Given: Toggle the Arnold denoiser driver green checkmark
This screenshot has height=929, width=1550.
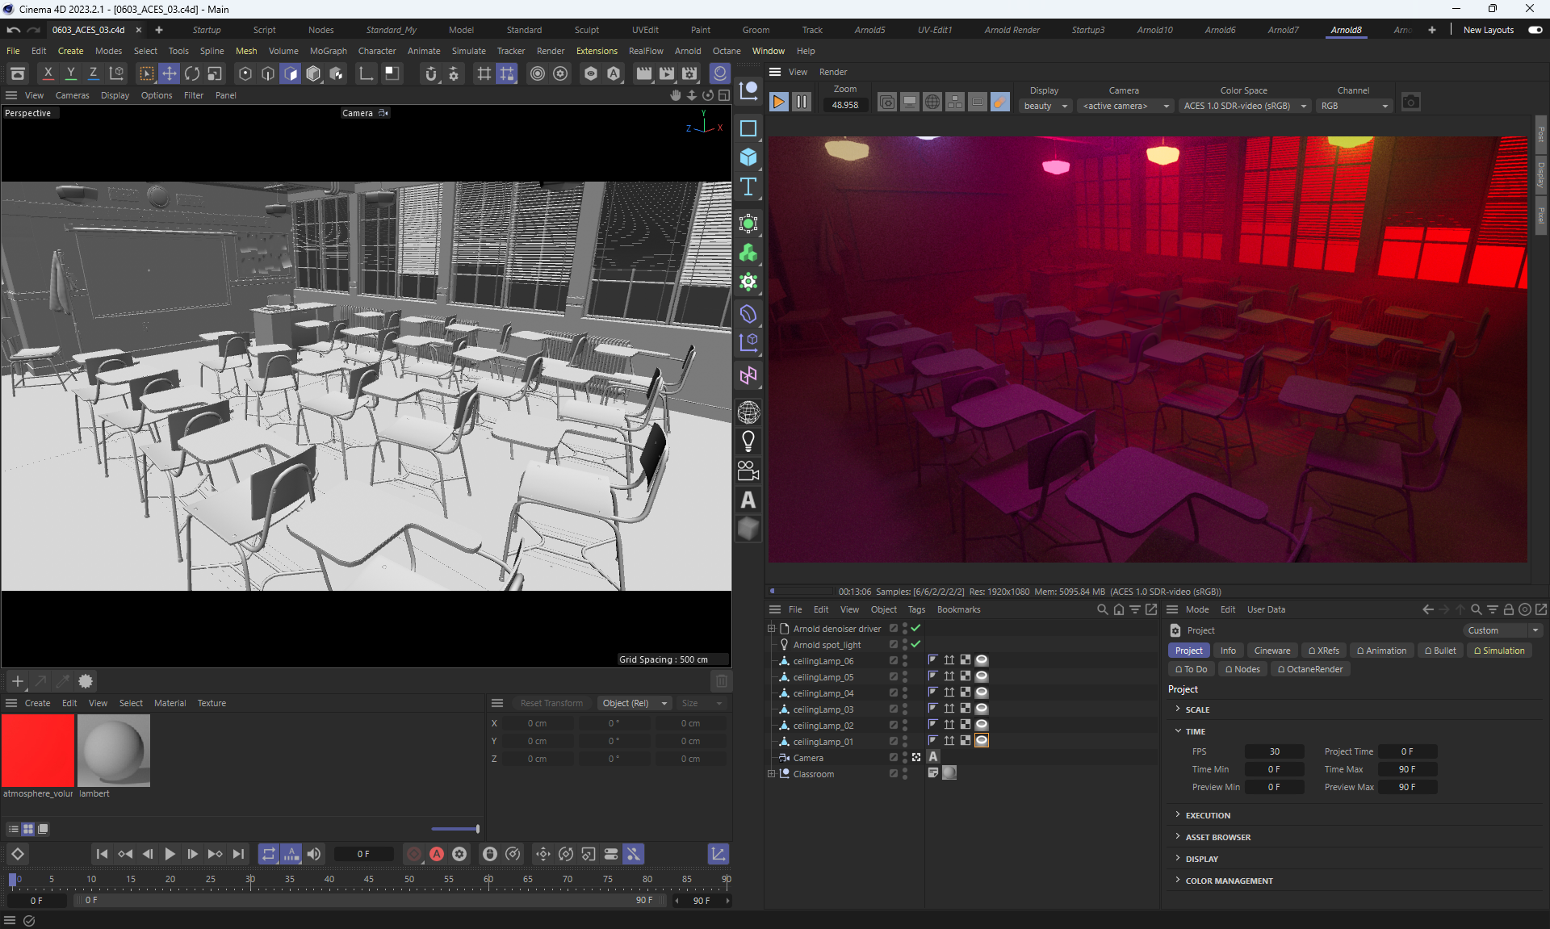Looking at the screenshot, I should [x=915, y=628].
